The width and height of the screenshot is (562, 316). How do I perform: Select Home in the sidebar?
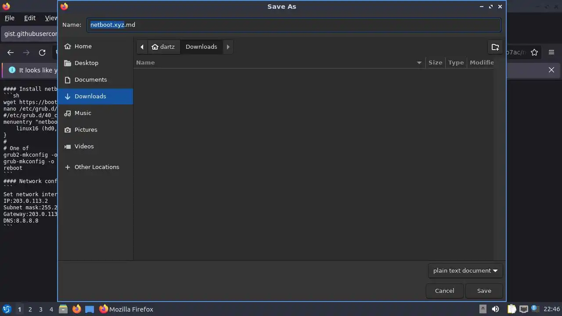tap(95, 46)
